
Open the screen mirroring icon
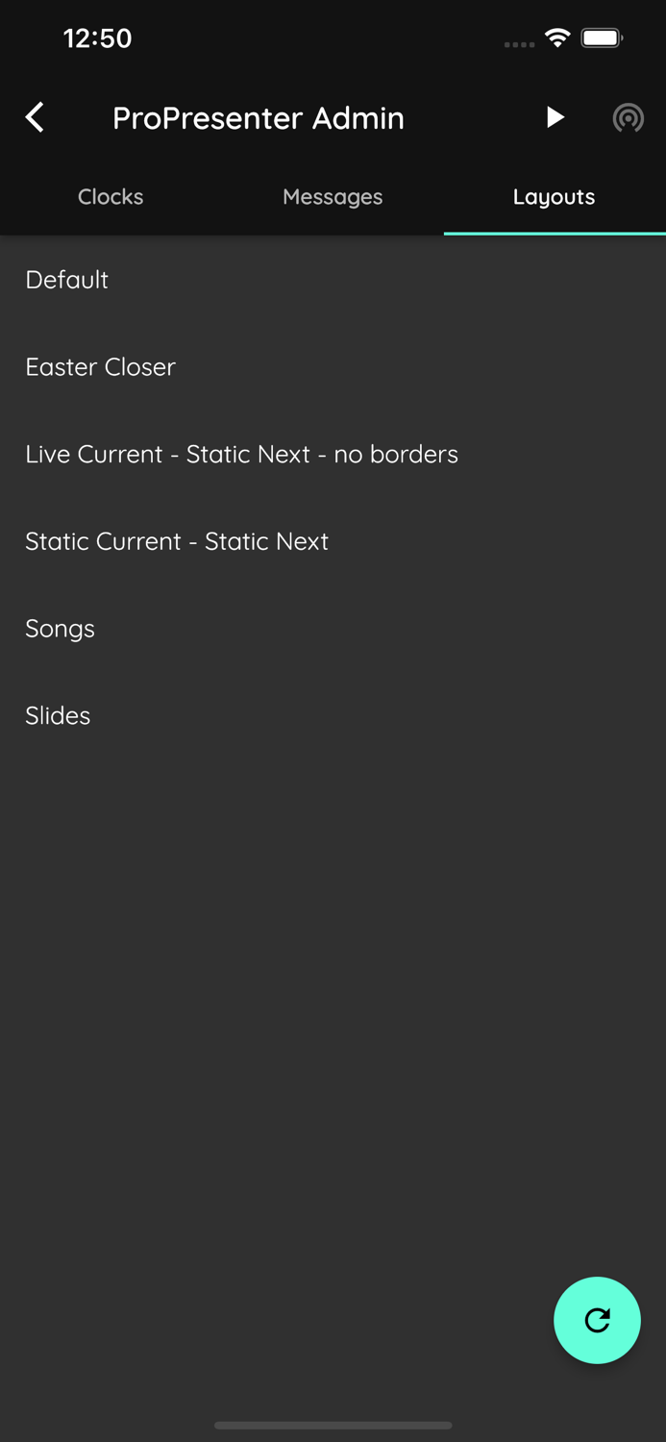[629, 117]
